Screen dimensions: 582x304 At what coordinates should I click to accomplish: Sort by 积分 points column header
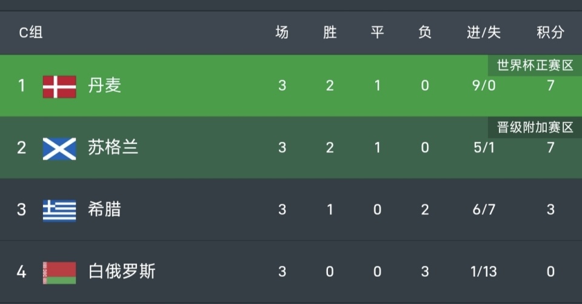[550, 33]
